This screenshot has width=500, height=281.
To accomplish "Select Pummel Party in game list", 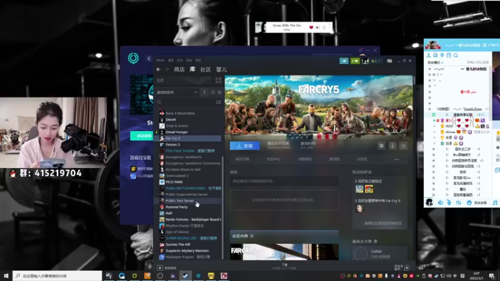I will pyautogui.click(x=189, y=207).
